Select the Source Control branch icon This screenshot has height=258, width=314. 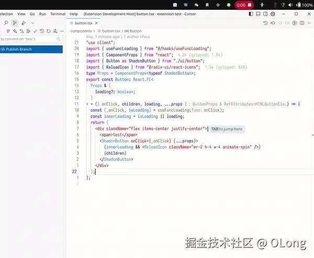(x=15, y=23)
